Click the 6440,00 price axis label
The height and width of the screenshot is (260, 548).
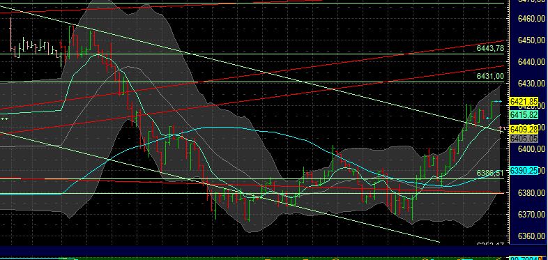pos(531,62)
